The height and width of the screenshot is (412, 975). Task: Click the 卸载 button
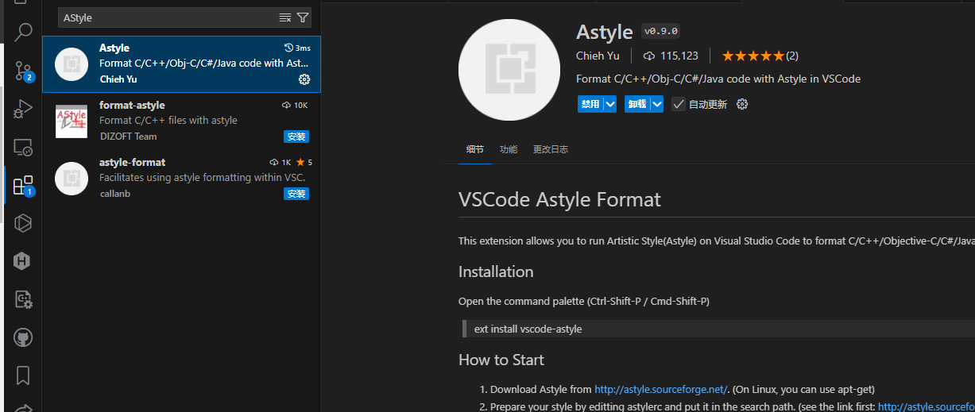[x=637, y=104]
